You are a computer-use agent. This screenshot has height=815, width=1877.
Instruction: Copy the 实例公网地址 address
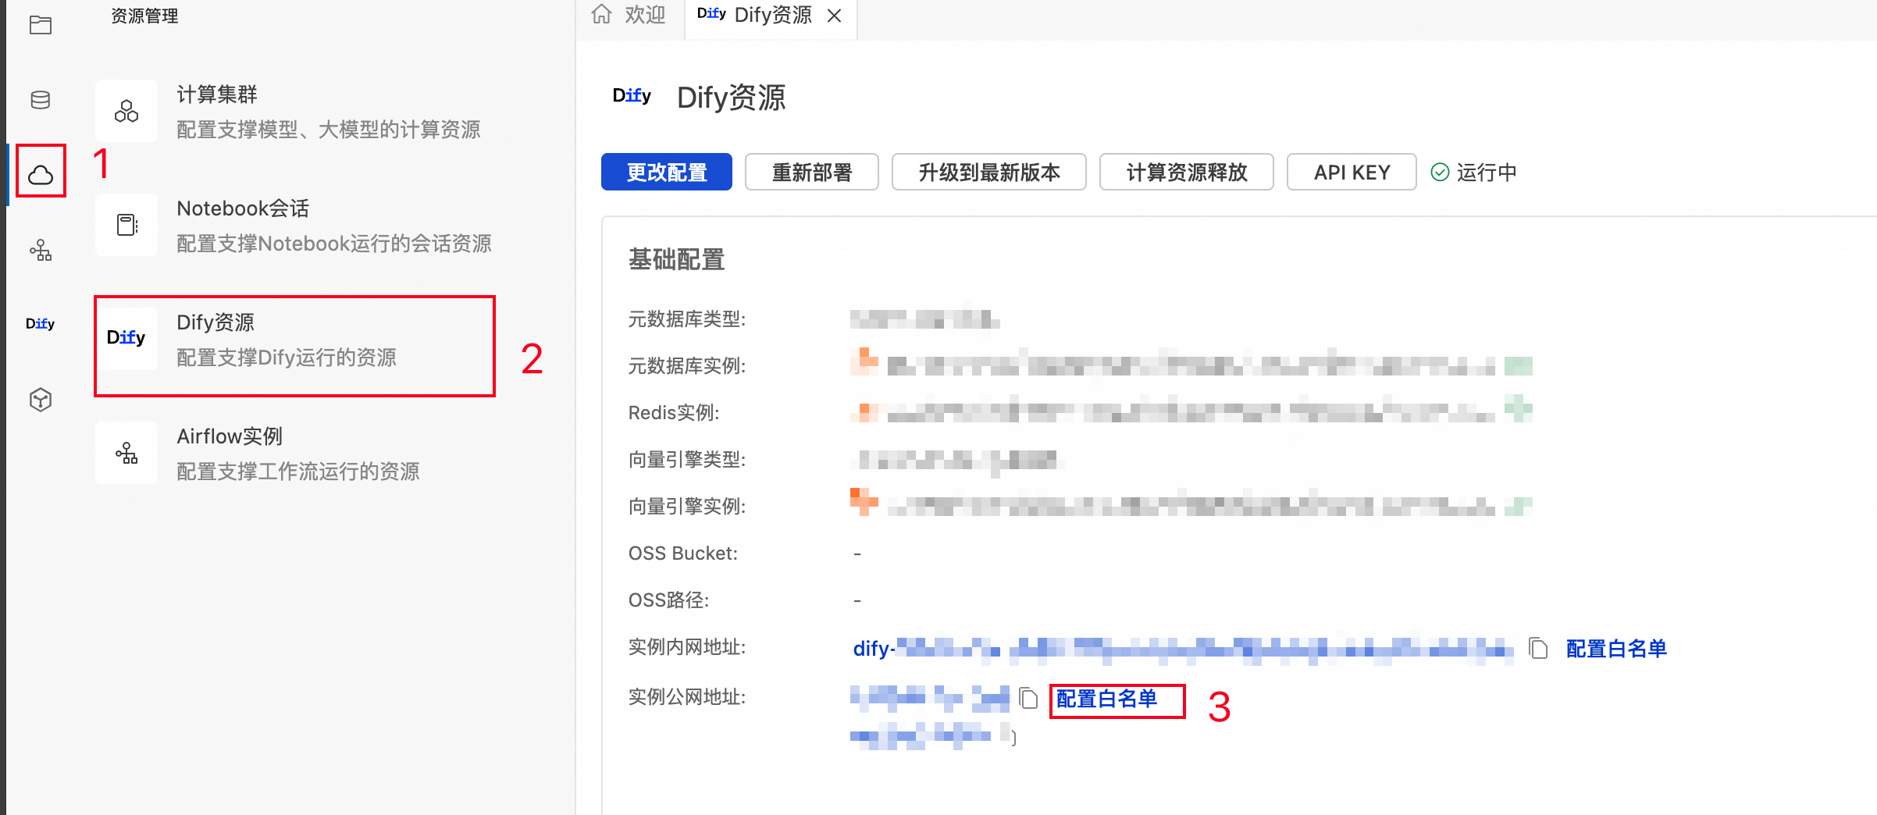1029,698
